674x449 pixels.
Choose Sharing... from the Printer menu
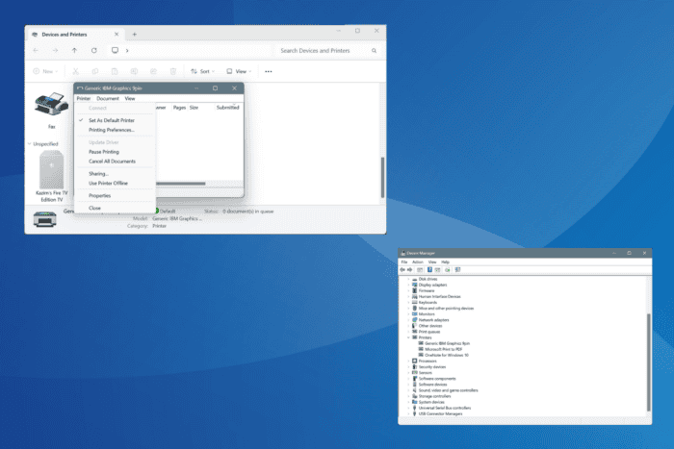click(x=98, y=174)
